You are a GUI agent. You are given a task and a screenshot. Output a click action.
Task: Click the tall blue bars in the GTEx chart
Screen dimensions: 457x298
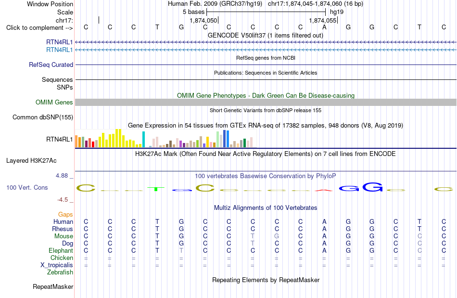[x=226, y=139]
